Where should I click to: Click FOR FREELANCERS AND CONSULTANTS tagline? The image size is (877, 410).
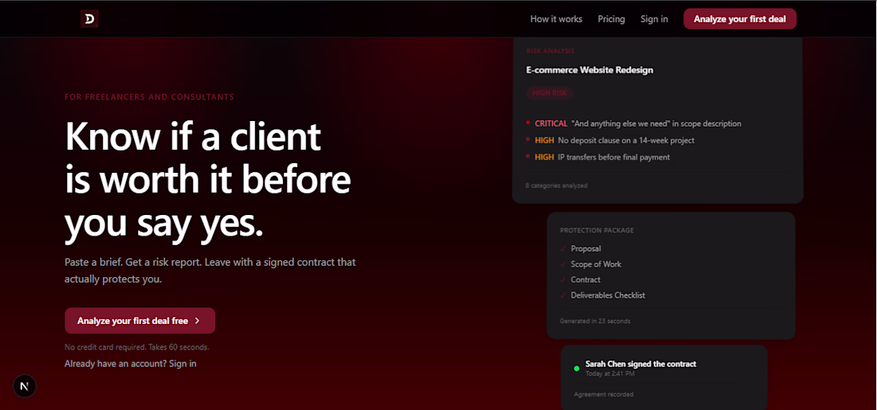pyautogui.click(x=149, y=97)
